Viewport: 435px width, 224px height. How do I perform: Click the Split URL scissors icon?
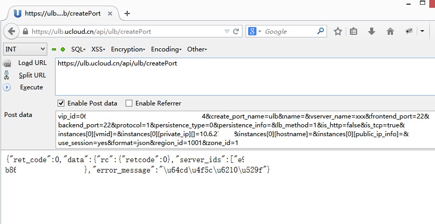tap(6, 75)
